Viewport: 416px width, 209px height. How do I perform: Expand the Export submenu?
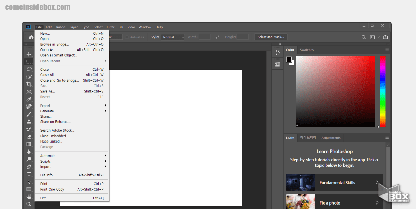point(72,106)
